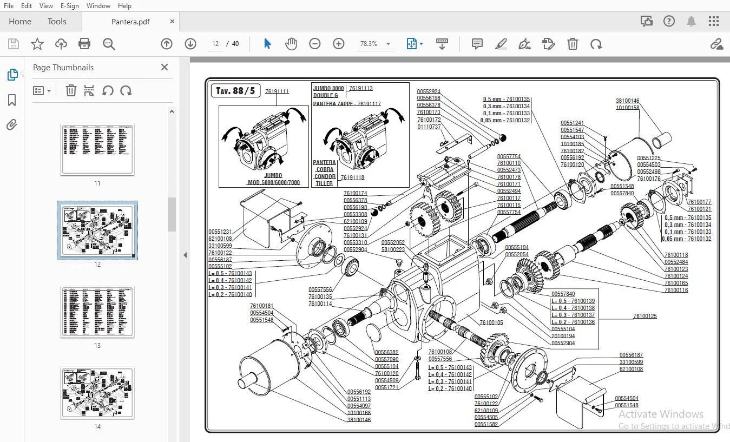Open the Window menu
The image size is (730, 442).
pyautogui.click(x=98, y=6)
